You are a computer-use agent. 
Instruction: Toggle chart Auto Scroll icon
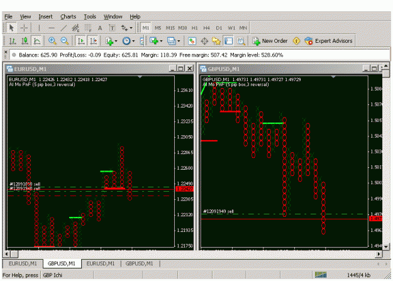coord(80,41)
